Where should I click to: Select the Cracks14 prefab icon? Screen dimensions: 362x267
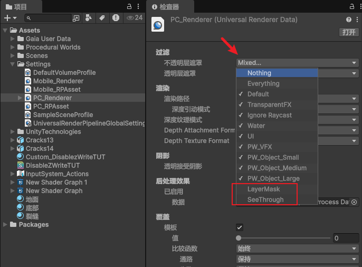tap(20, 148)
